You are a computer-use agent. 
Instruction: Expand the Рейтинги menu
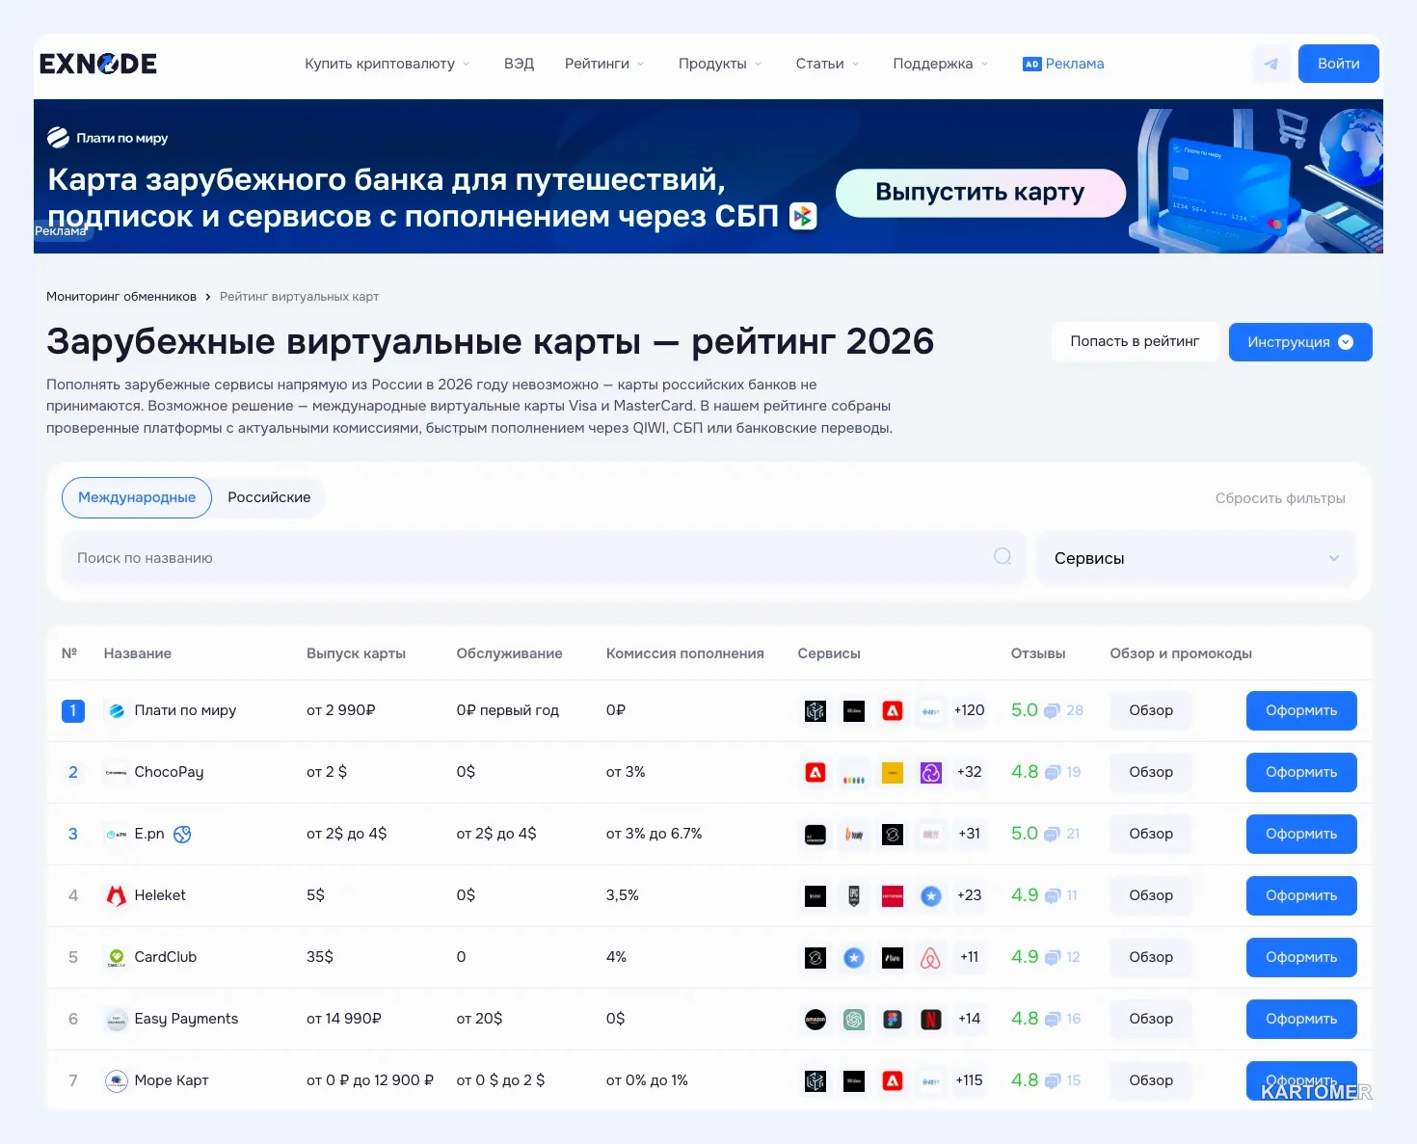[x=604, y=64]
